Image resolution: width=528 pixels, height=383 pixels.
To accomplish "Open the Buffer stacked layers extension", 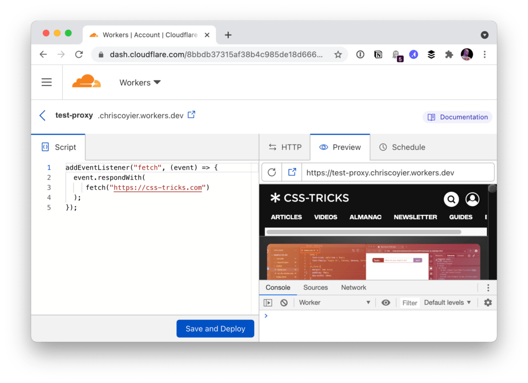I will click(x=432, y=55).
